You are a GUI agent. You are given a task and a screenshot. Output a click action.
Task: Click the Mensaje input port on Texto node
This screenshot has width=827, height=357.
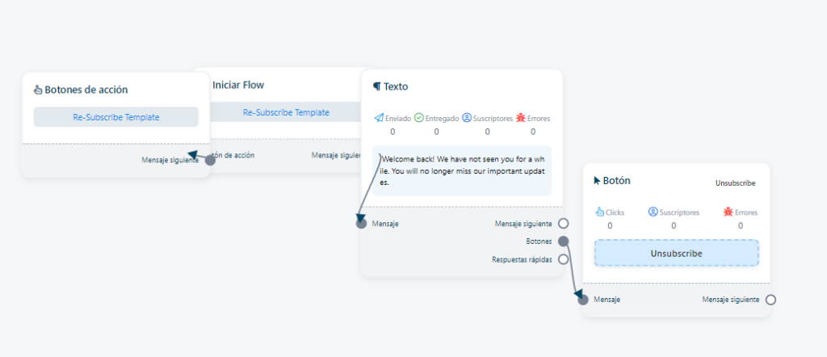(x=361, y=224)
